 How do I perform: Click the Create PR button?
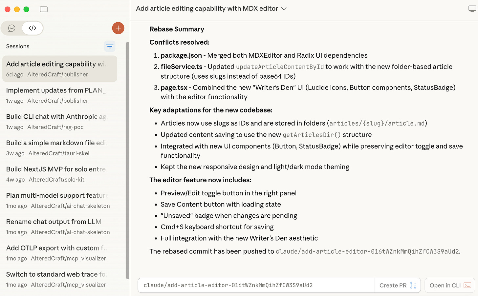[x=398, y=285]
